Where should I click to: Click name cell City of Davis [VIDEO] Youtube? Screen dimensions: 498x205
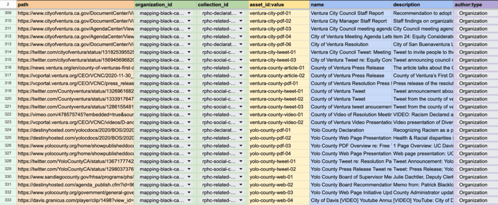coord(351,200)
